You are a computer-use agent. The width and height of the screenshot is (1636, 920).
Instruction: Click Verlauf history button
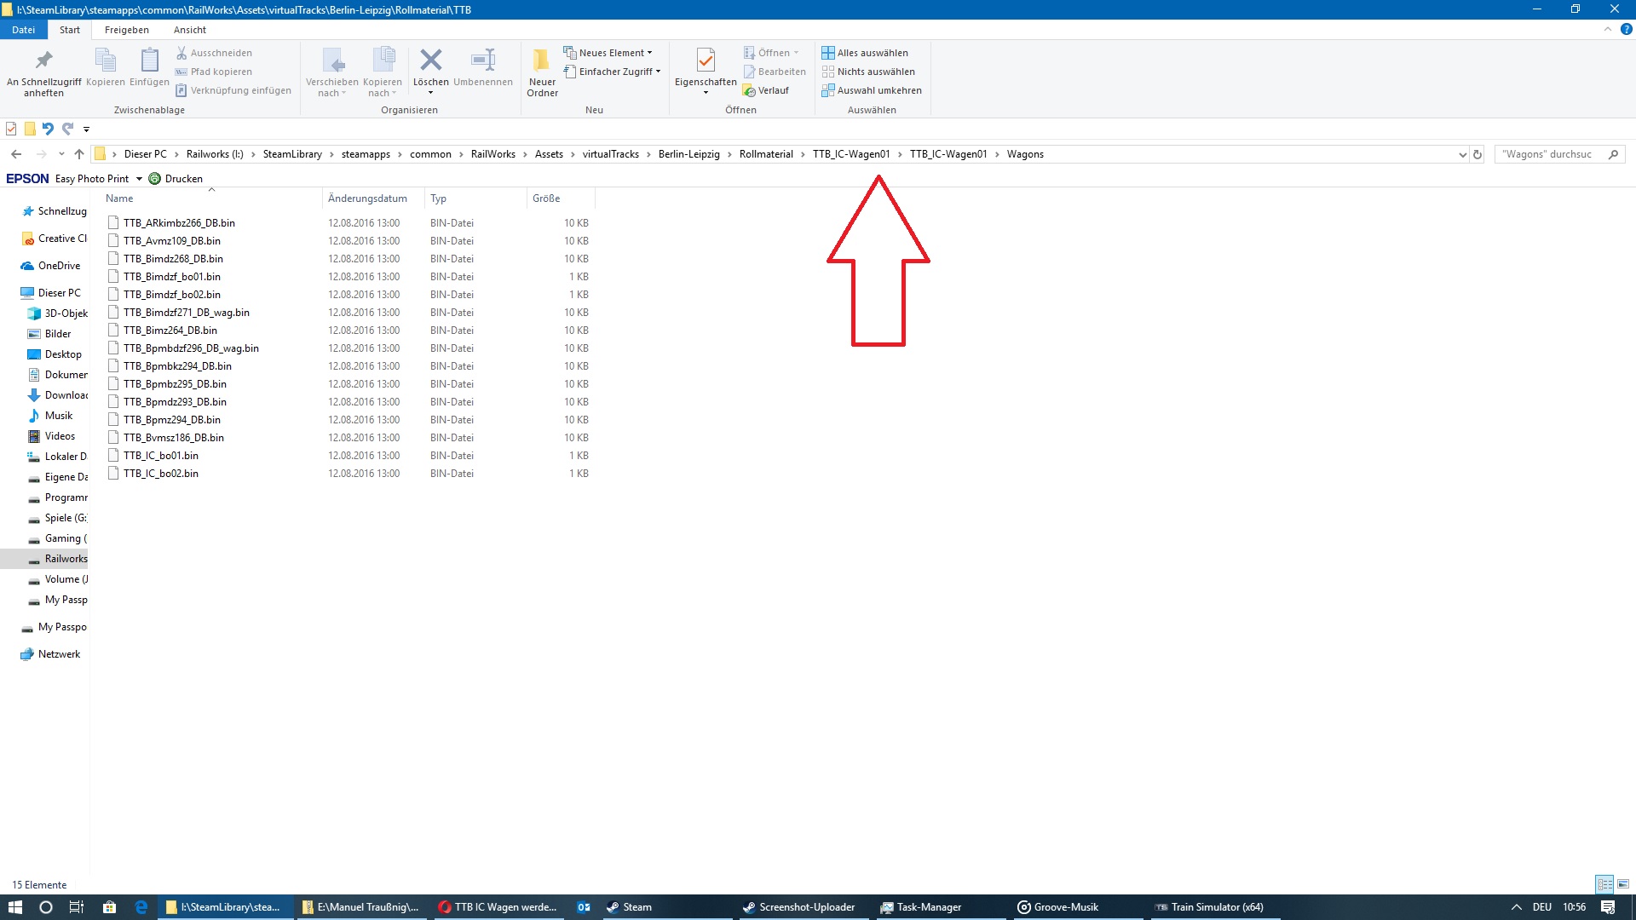[766, 90]
